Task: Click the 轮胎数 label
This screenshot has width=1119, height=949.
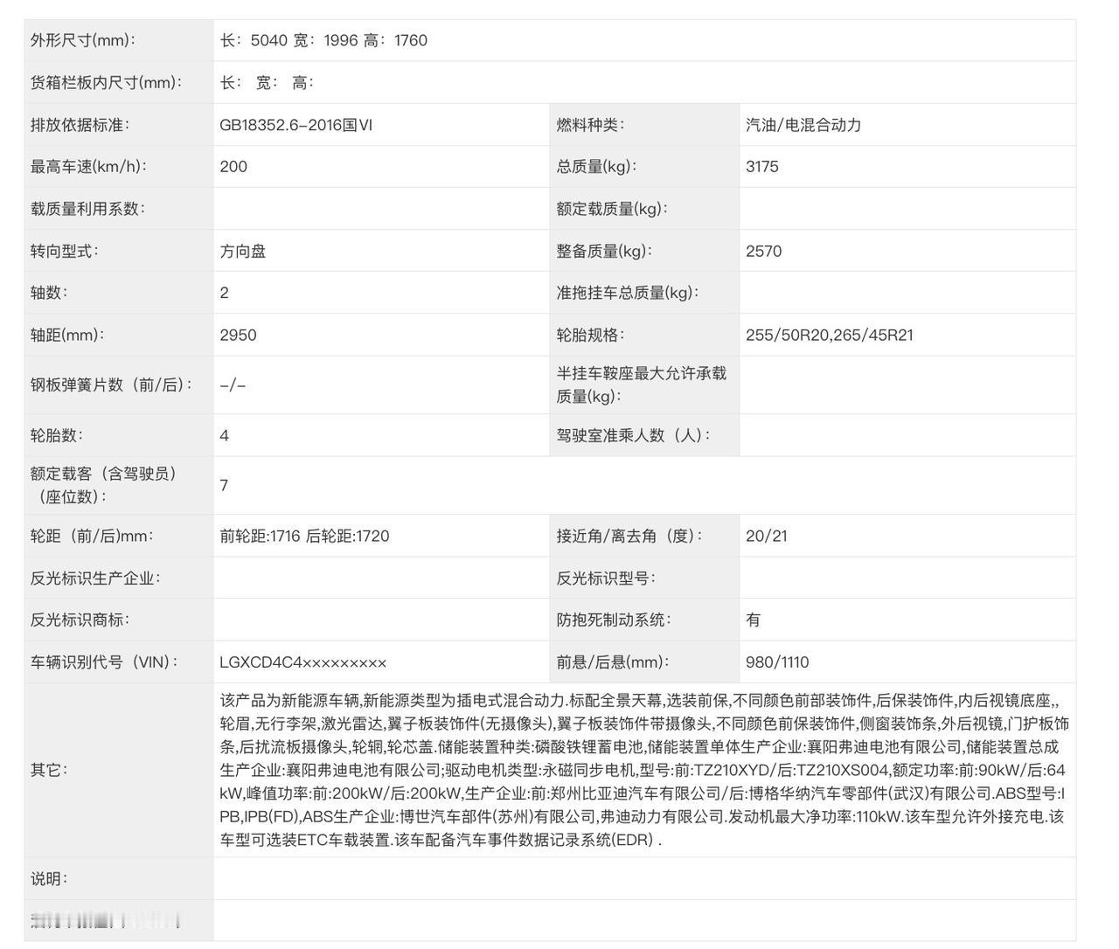Action: coord(56,435)
